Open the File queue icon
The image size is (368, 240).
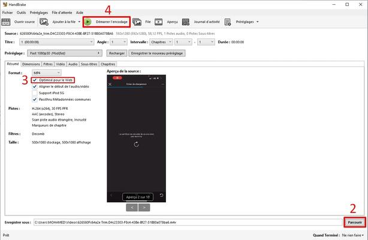137,22
